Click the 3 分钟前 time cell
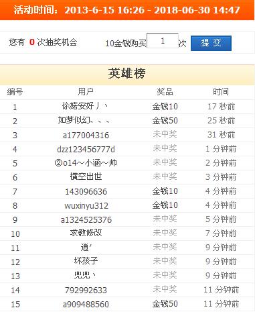 [221, 177]
